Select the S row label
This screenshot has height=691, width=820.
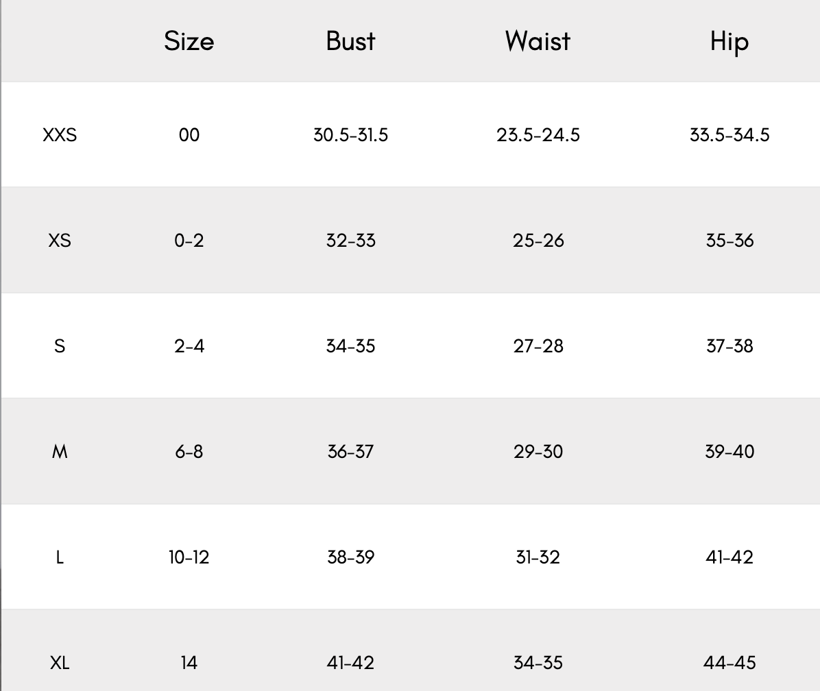point(60,346)
